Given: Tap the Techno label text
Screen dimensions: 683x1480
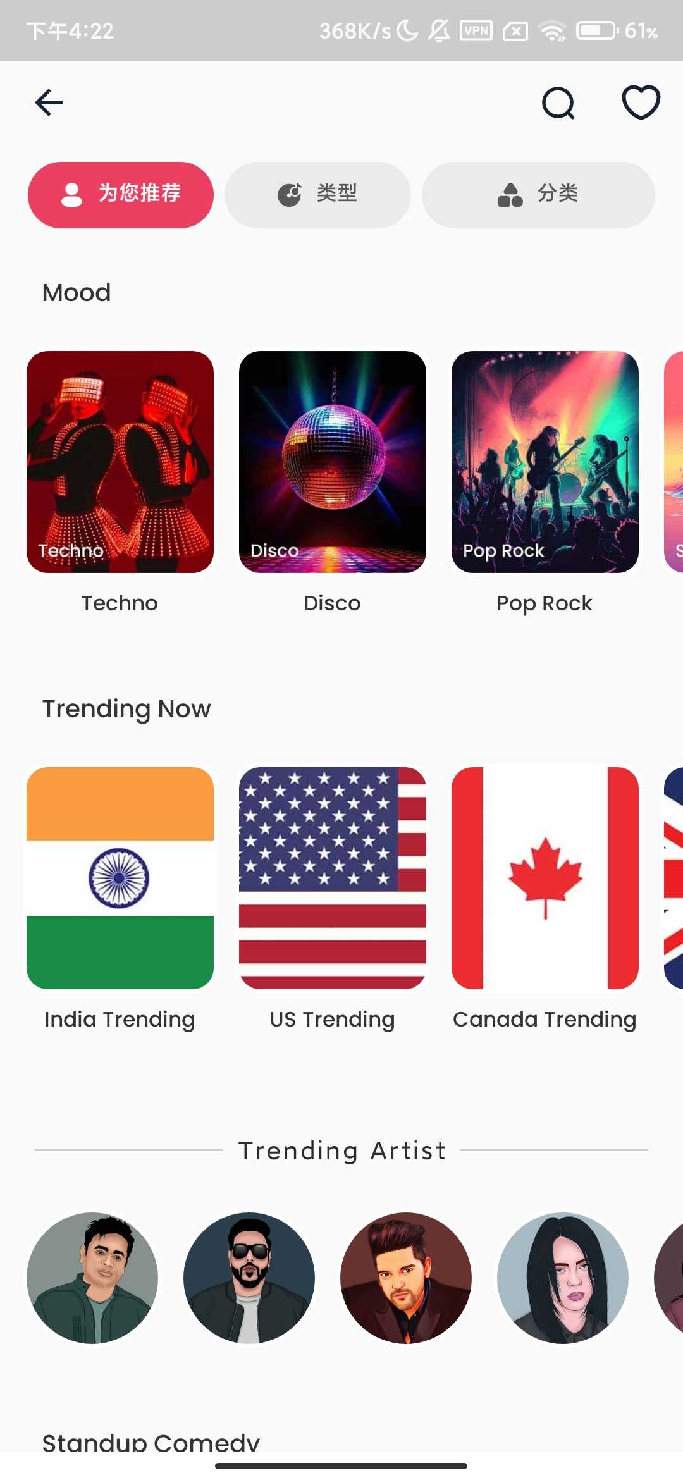Looking at the screenshot, I should pos(120,603).
